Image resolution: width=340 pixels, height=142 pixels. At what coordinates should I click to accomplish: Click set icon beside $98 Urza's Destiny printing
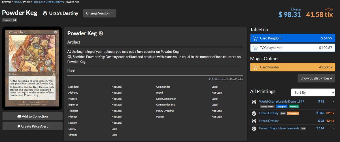(x=254, y=121)
